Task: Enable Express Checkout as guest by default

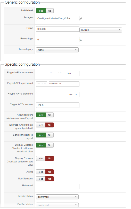Action: 41,125
